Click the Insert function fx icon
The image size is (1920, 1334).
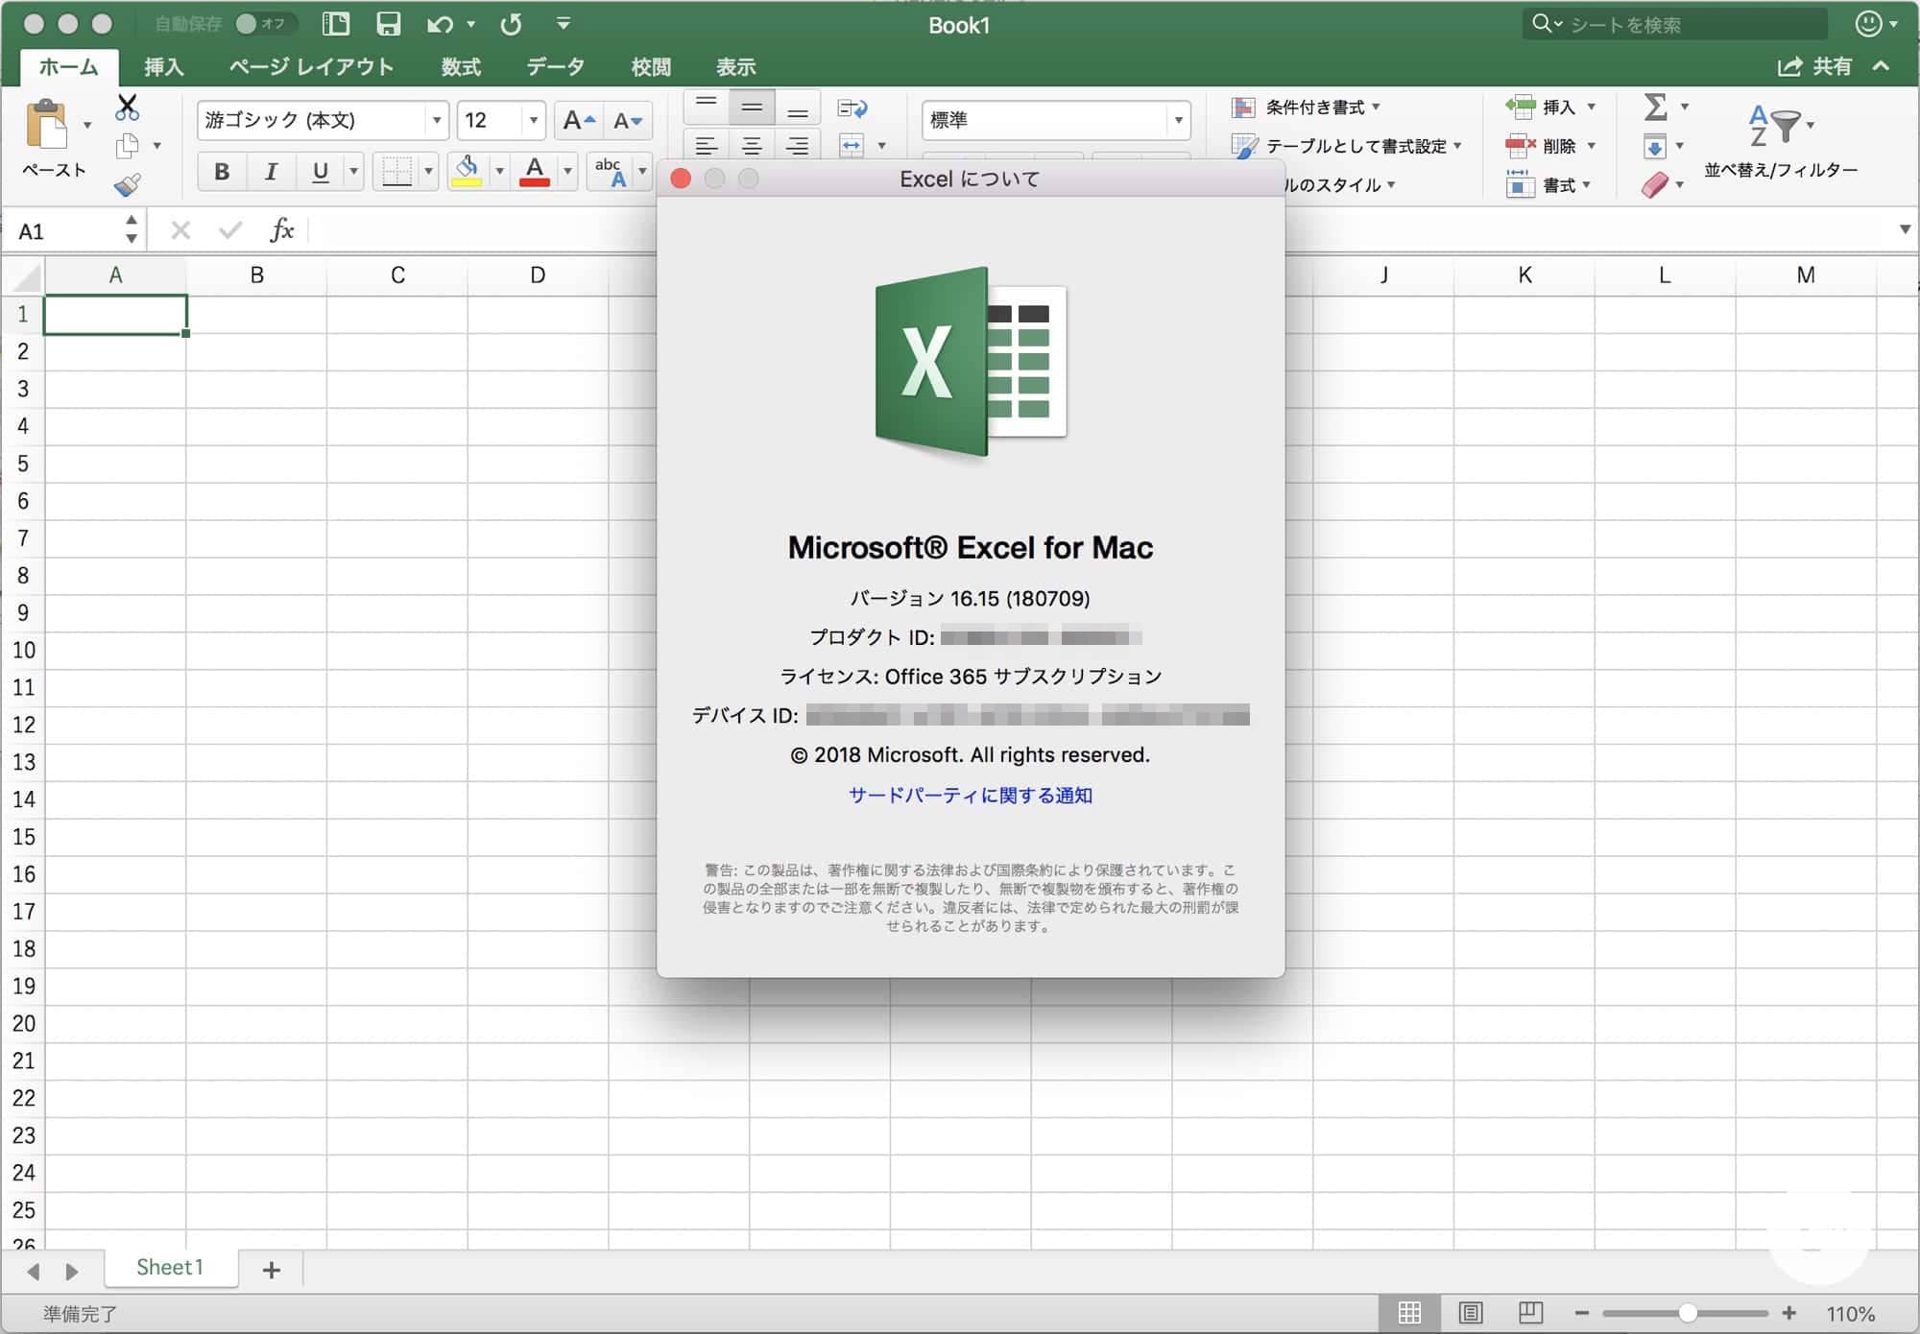click(x=281, y=230)
